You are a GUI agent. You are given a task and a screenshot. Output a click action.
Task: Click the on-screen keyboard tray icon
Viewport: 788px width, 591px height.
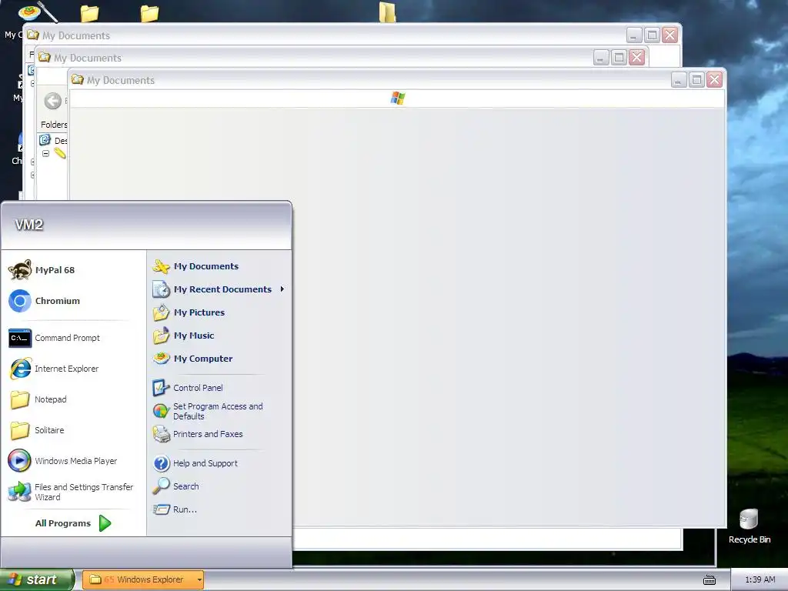click(709, 580)
